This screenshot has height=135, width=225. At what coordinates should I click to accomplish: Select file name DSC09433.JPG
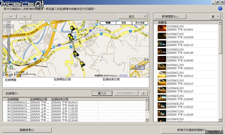[x=175, y=81]
